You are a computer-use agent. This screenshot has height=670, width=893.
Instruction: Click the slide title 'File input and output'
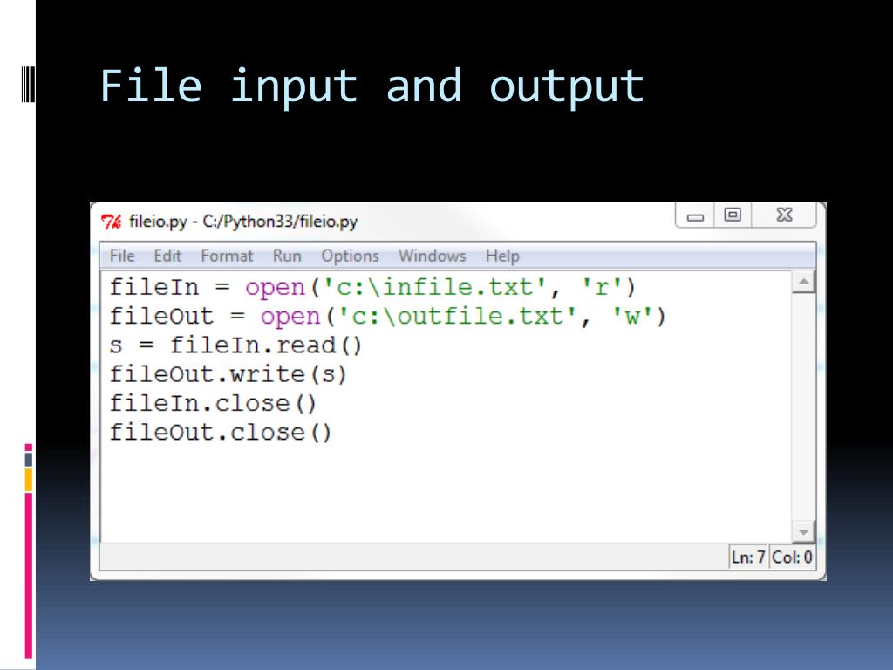372,86
